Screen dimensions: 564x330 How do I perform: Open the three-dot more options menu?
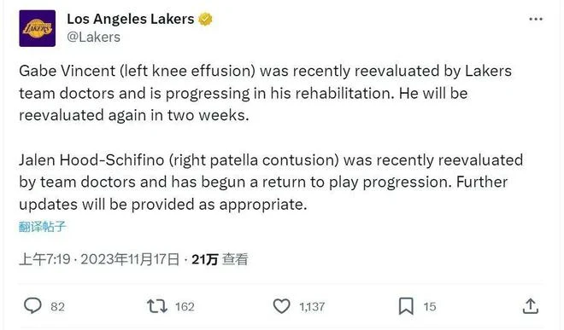(x=536, y=19)
